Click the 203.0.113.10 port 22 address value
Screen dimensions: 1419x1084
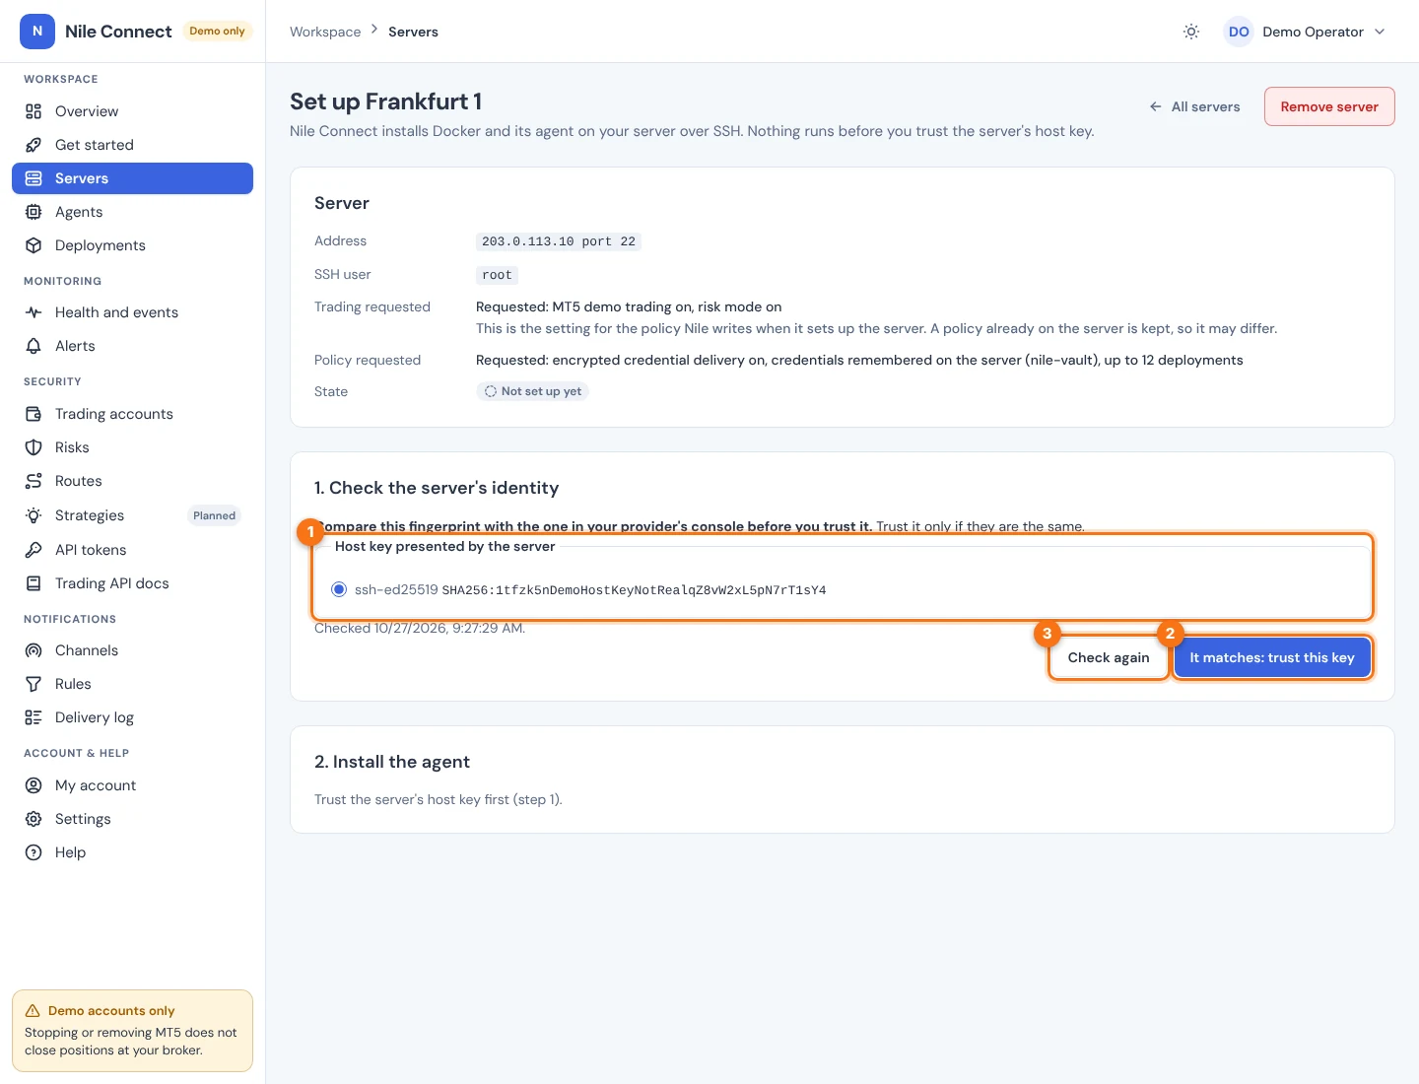click(559, 241)
